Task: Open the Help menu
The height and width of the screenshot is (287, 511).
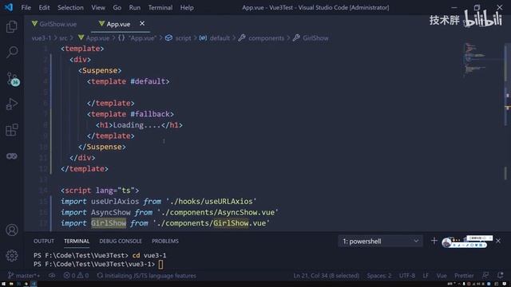Action: coord(187,7)
